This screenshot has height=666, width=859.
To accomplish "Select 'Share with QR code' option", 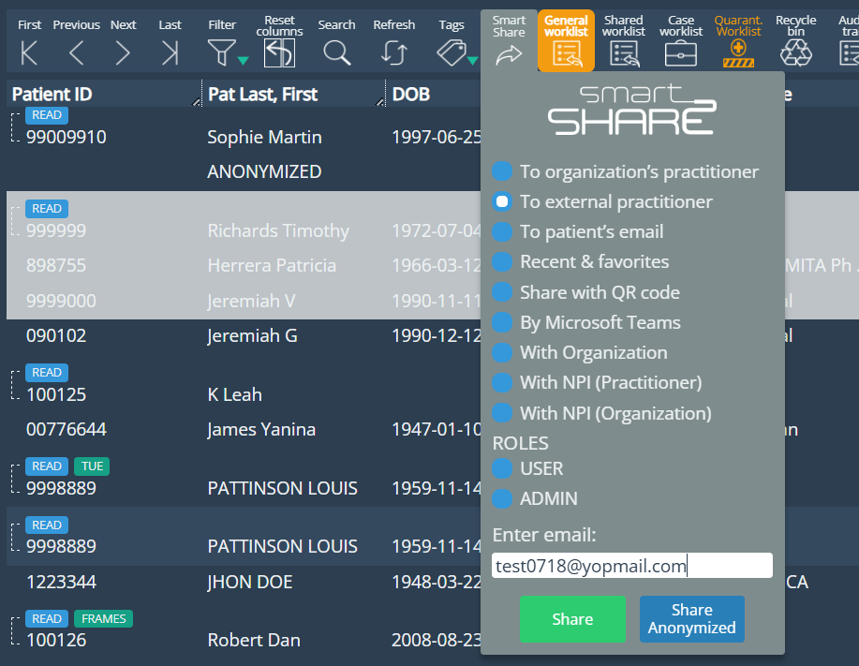I will pos(503,292).
